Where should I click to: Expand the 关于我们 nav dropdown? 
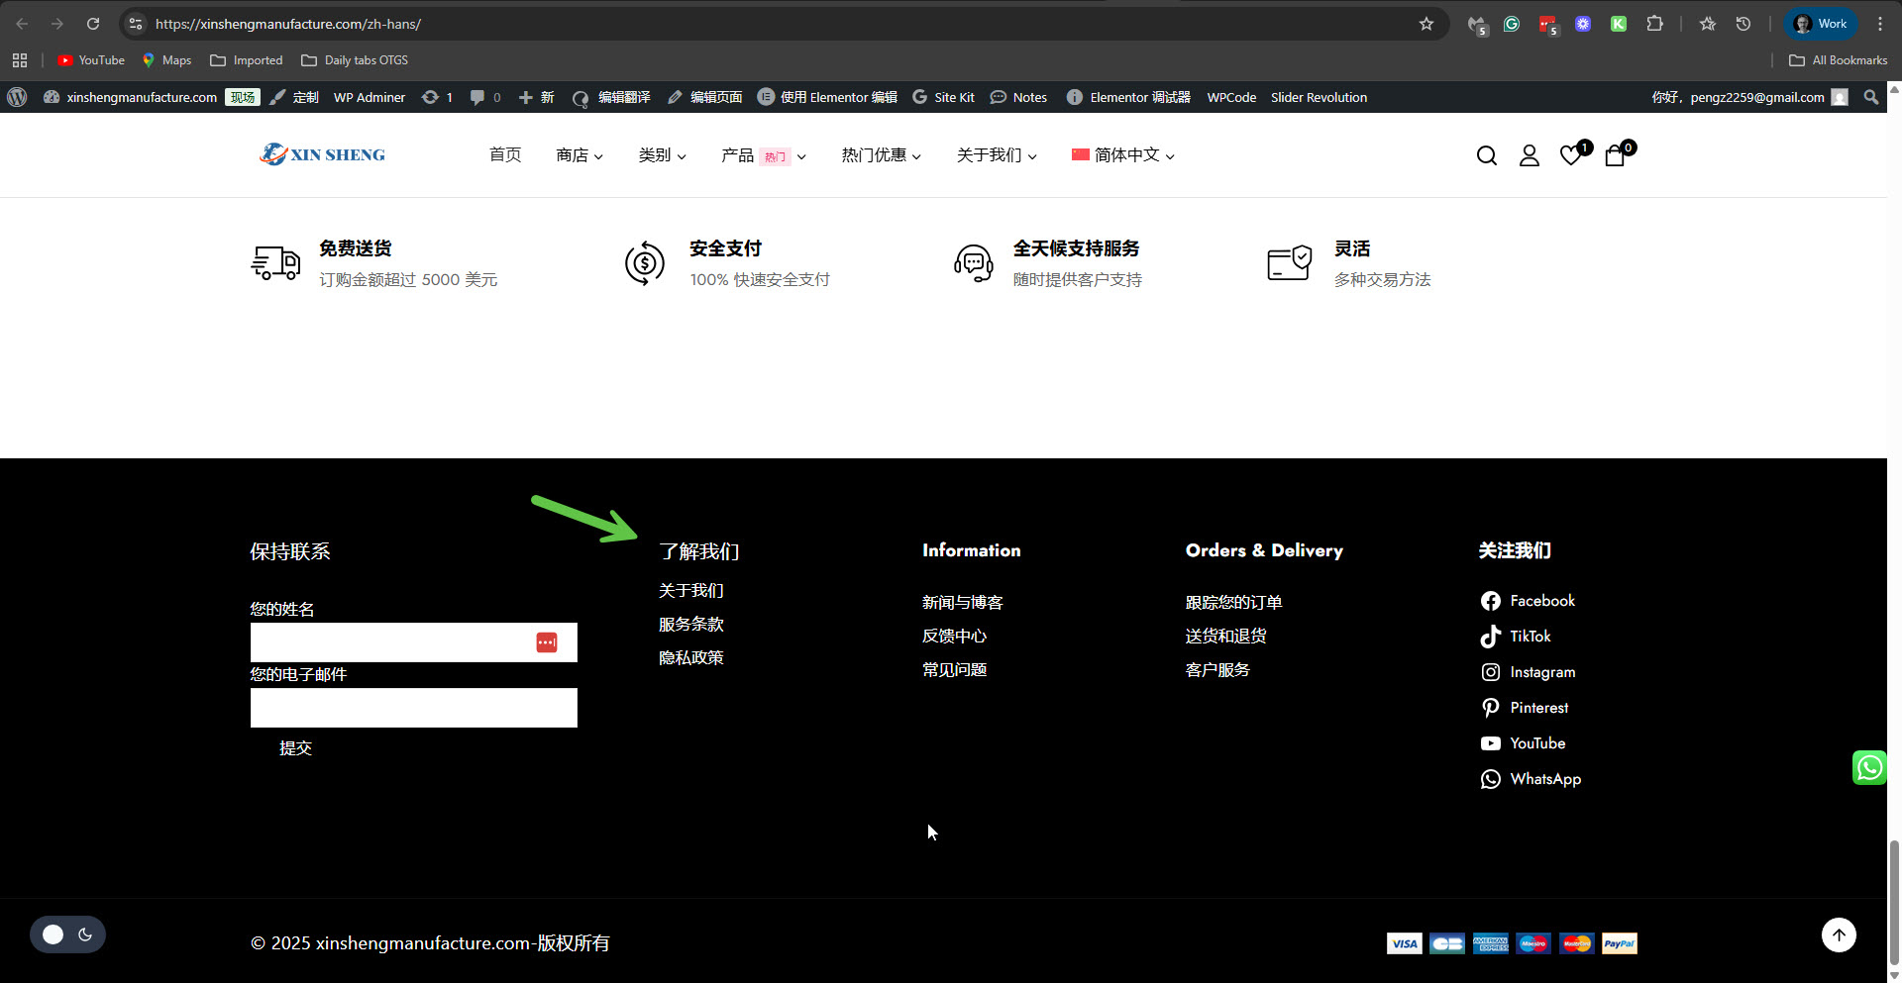997,155
